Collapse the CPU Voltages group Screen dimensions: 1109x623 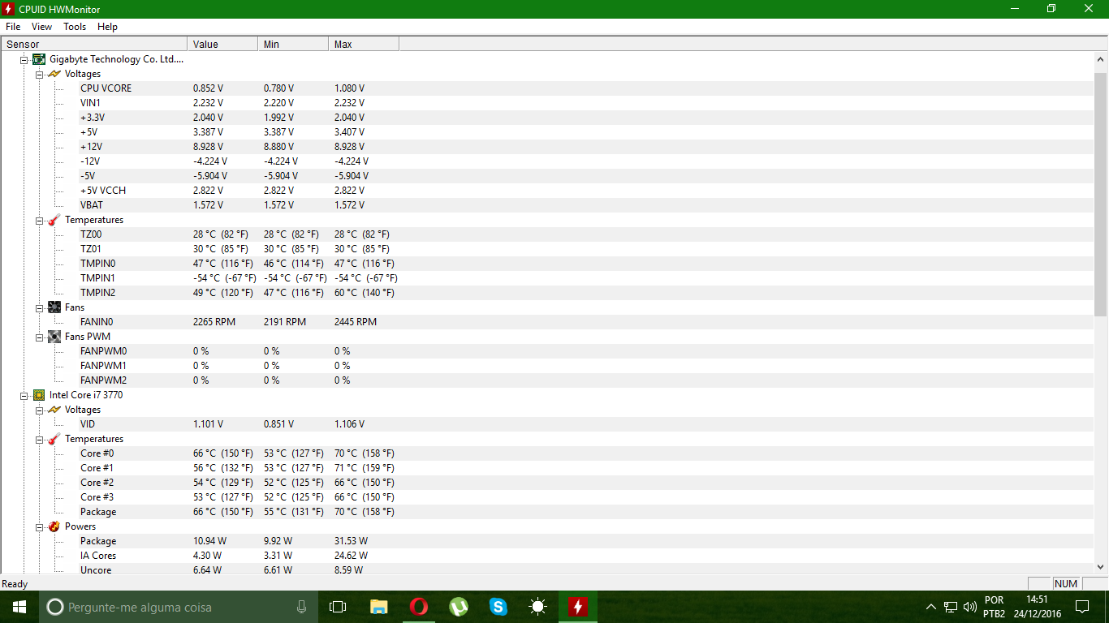(x=40, y=410)
